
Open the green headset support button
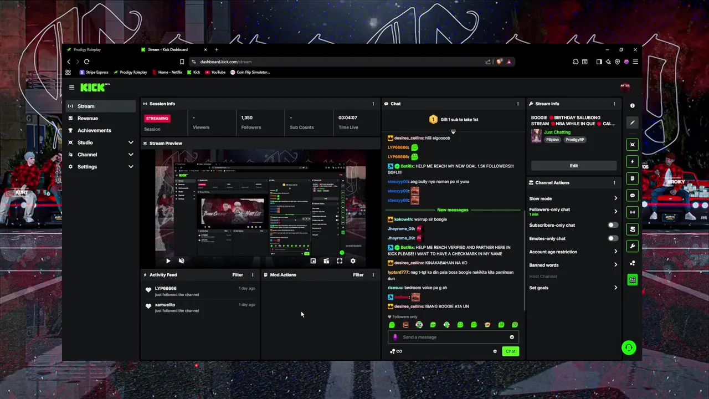pyautogui.click(x=628, y=348)
